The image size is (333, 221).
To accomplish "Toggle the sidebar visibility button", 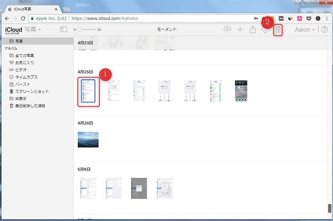I will [x=64, y=29].
